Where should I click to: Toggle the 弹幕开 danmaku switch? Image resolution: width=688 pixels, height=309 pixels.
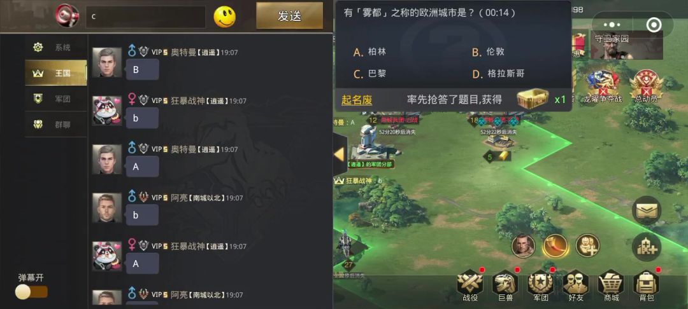pos(31,292)
